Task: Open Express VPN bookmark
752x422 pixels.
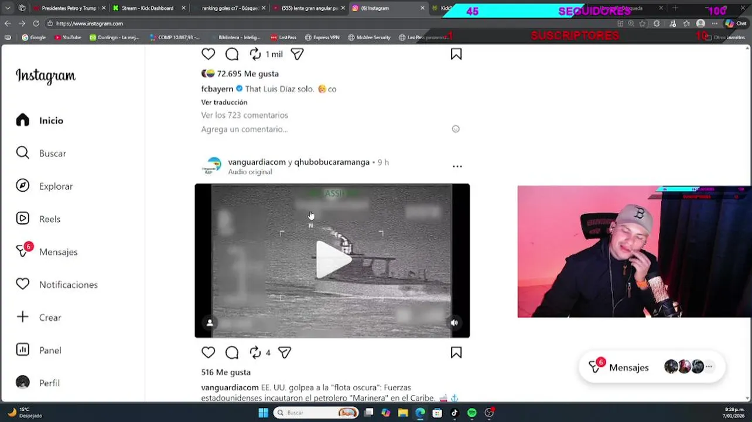Action: (322, 38)
